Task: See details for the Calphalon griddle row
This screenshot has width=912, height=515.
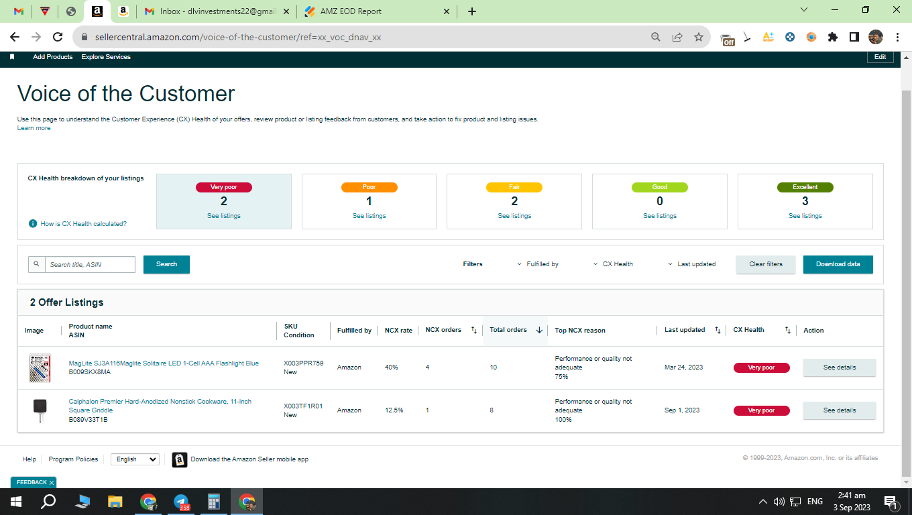Action: click(x=840, y=410)
